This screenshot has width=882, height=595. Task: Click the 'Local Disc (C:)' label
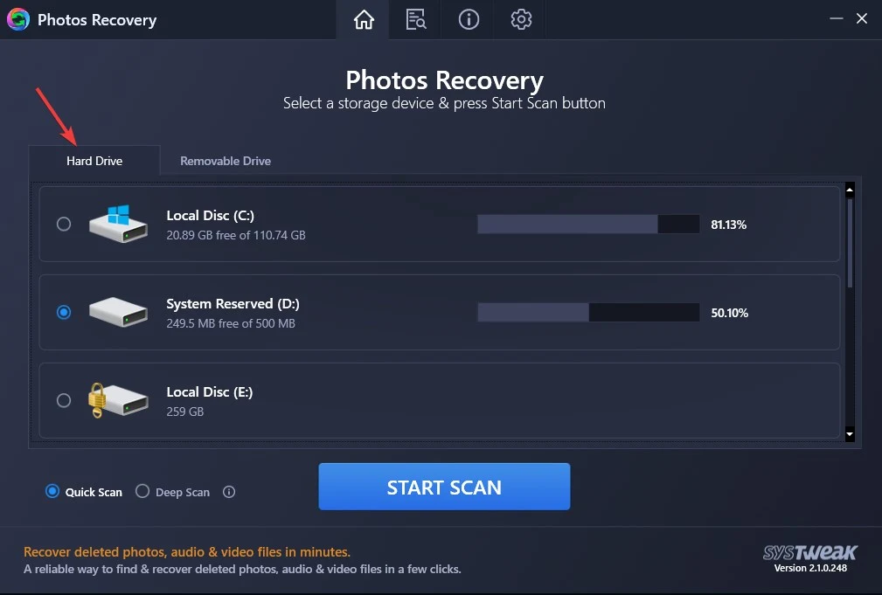[x=211, y=216]
